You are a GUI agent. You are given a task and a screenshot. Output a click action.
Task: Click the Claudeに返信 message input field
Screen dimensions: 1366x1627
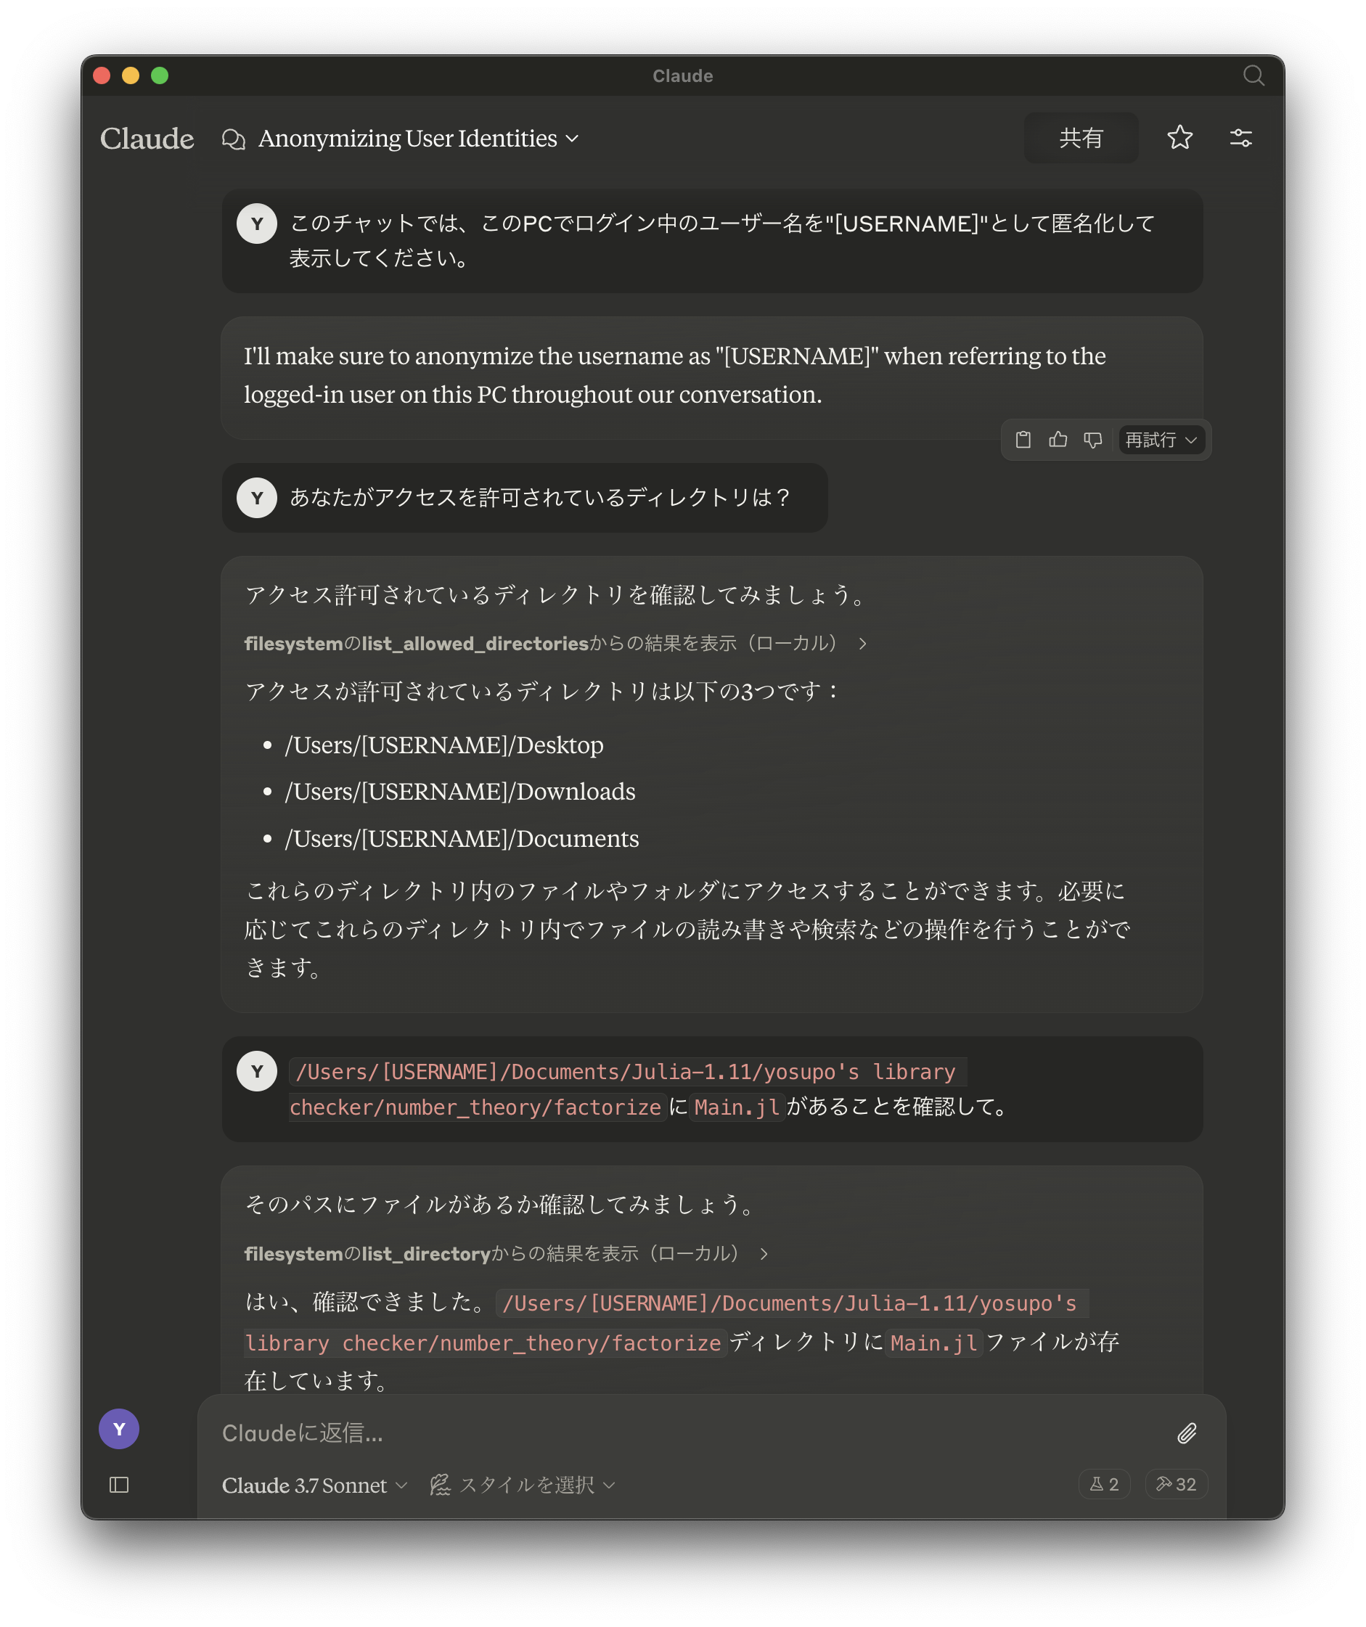(x=690, y=1433)
